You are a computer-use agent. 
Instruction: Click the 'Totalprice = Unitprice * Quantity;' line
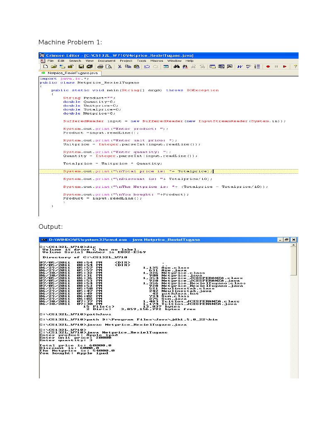(x=112, y=164)
